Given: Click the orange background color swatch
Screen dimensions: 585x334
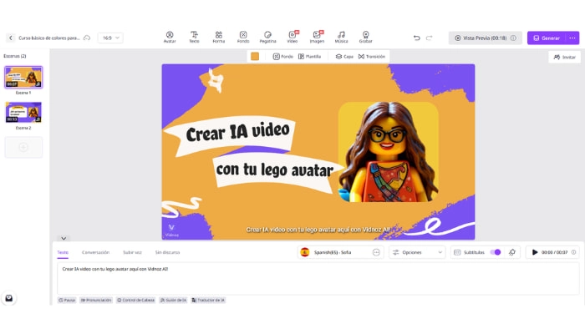Looking at the screenshot, I should click(x=255, y=56).
